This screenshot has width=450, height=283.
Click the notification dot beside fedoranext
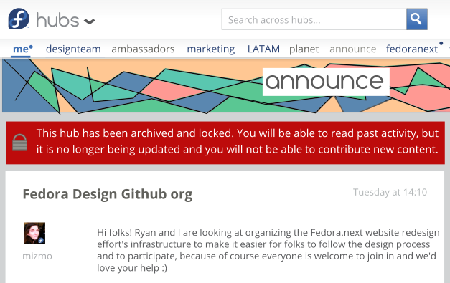point(441,43)
